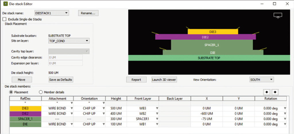Enable Exclude Single-die Stacks checkbox
Viewport: 294px width, 134px height.
[4, 19]
